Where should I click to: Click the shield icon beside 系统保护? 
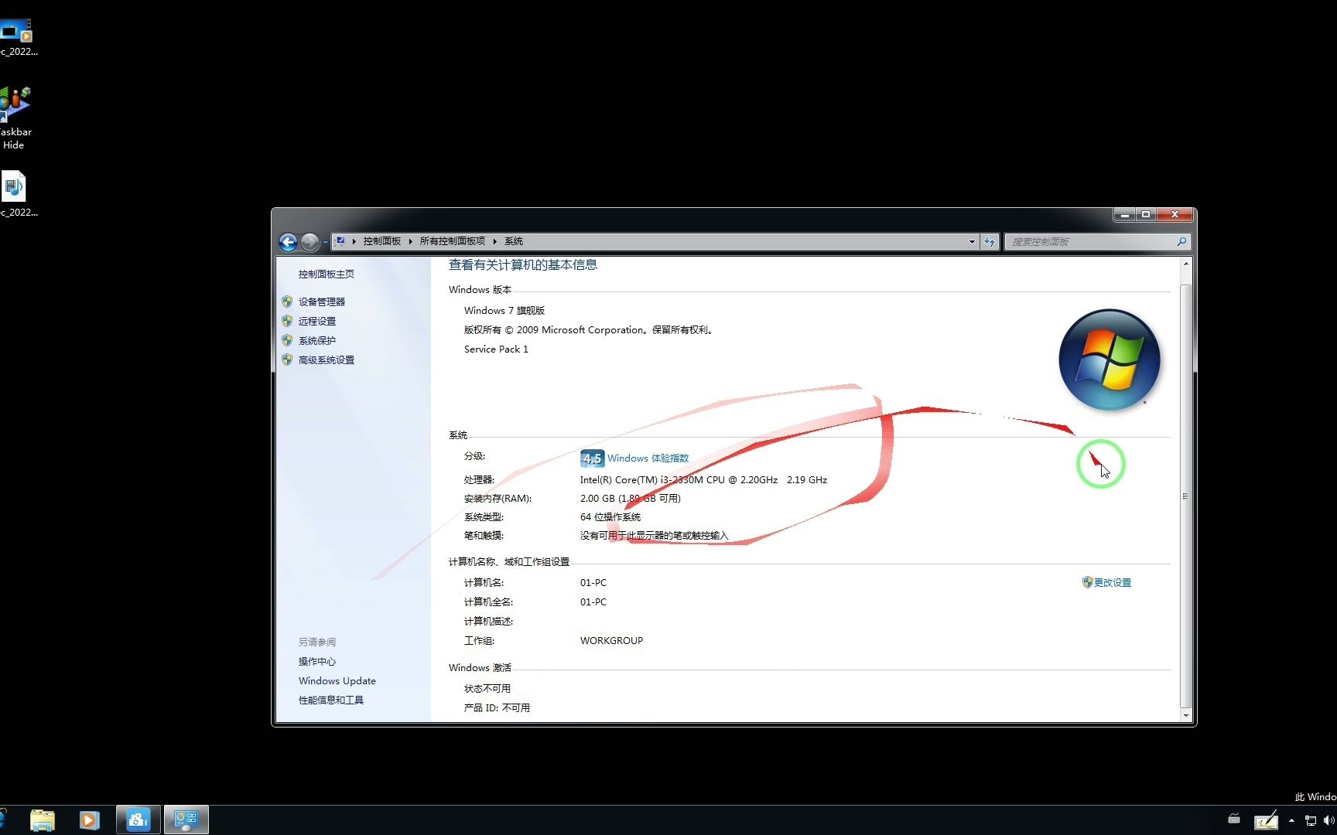click(287, 340)
